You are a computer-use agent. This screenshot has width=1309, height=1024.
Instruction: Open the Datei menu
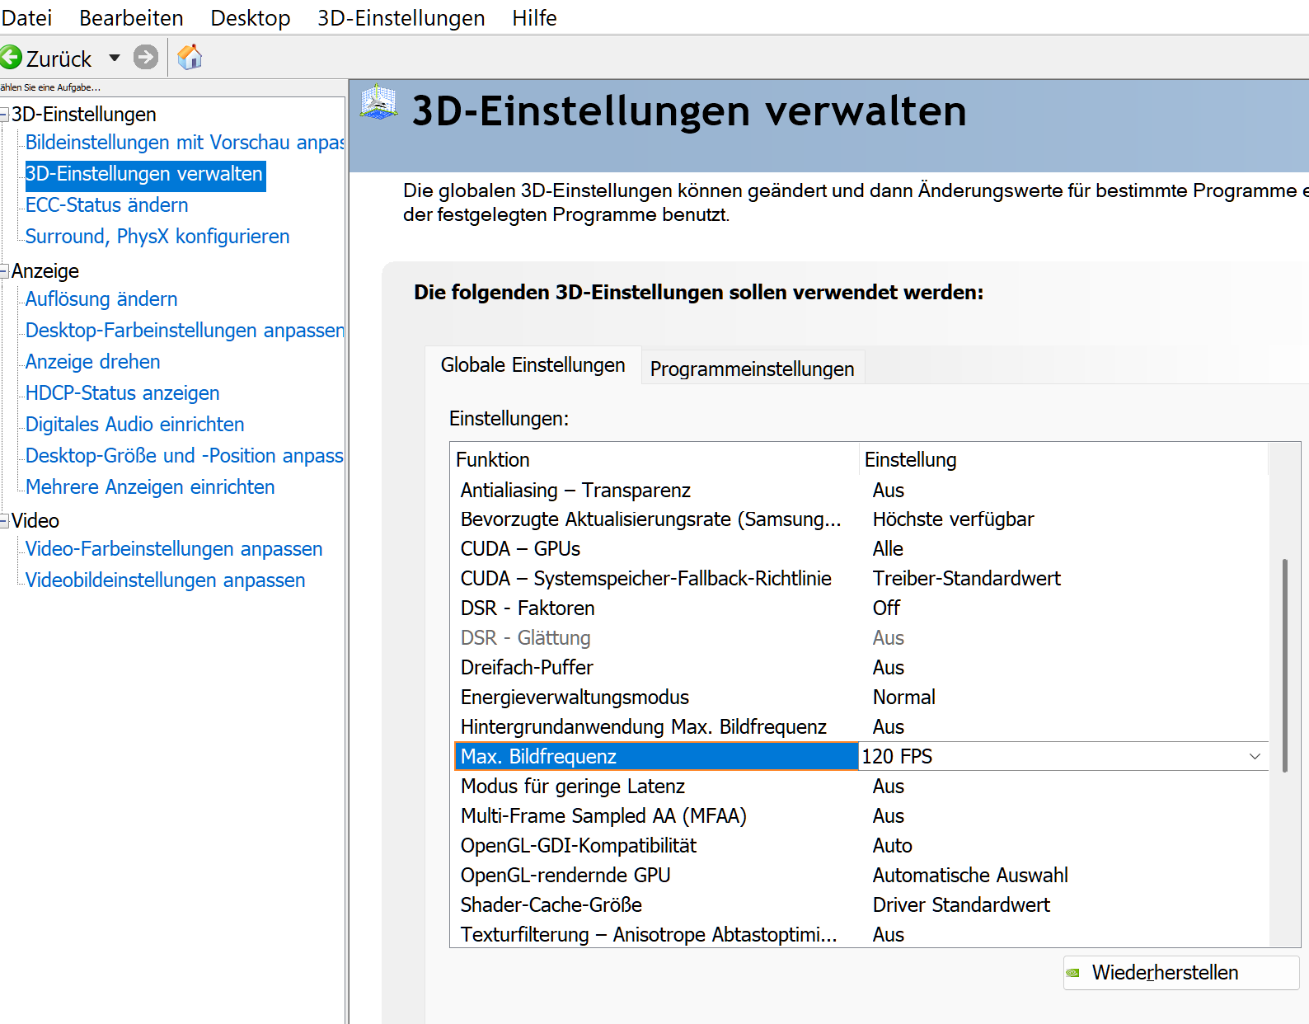coord(26,18)
